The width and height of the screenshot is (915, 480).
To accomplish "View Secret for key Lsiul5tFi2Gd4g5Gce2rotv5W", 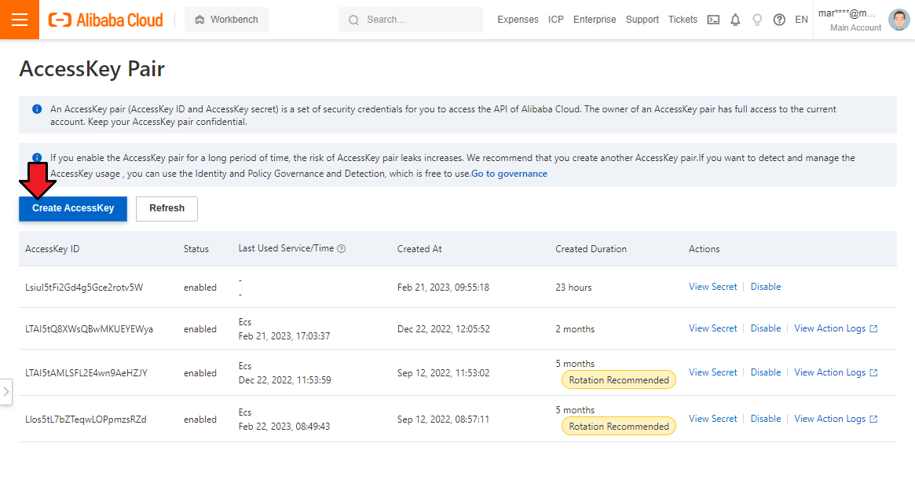I will 712,287.
